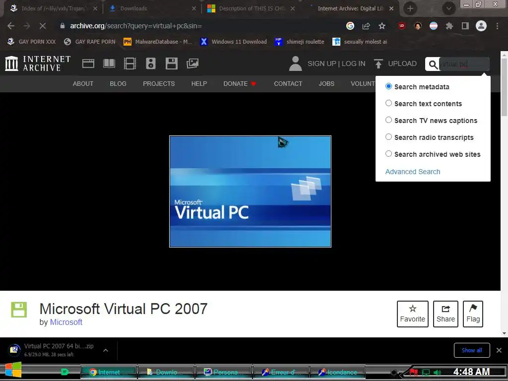The image size is (508, 381).
Task: Open the ABOUT nav item
Action: 83,83
